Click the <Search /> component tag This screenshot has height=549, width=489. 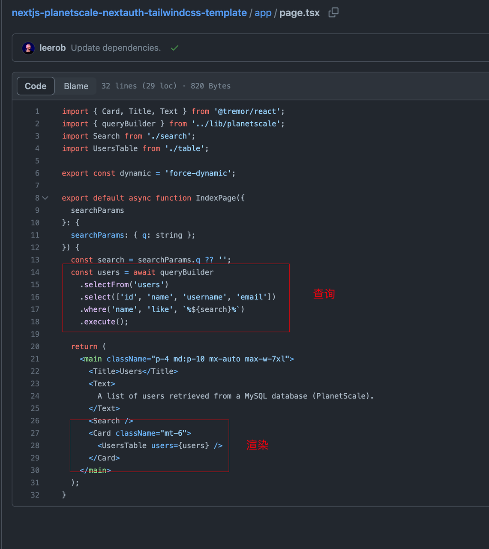tap(111, 421)
